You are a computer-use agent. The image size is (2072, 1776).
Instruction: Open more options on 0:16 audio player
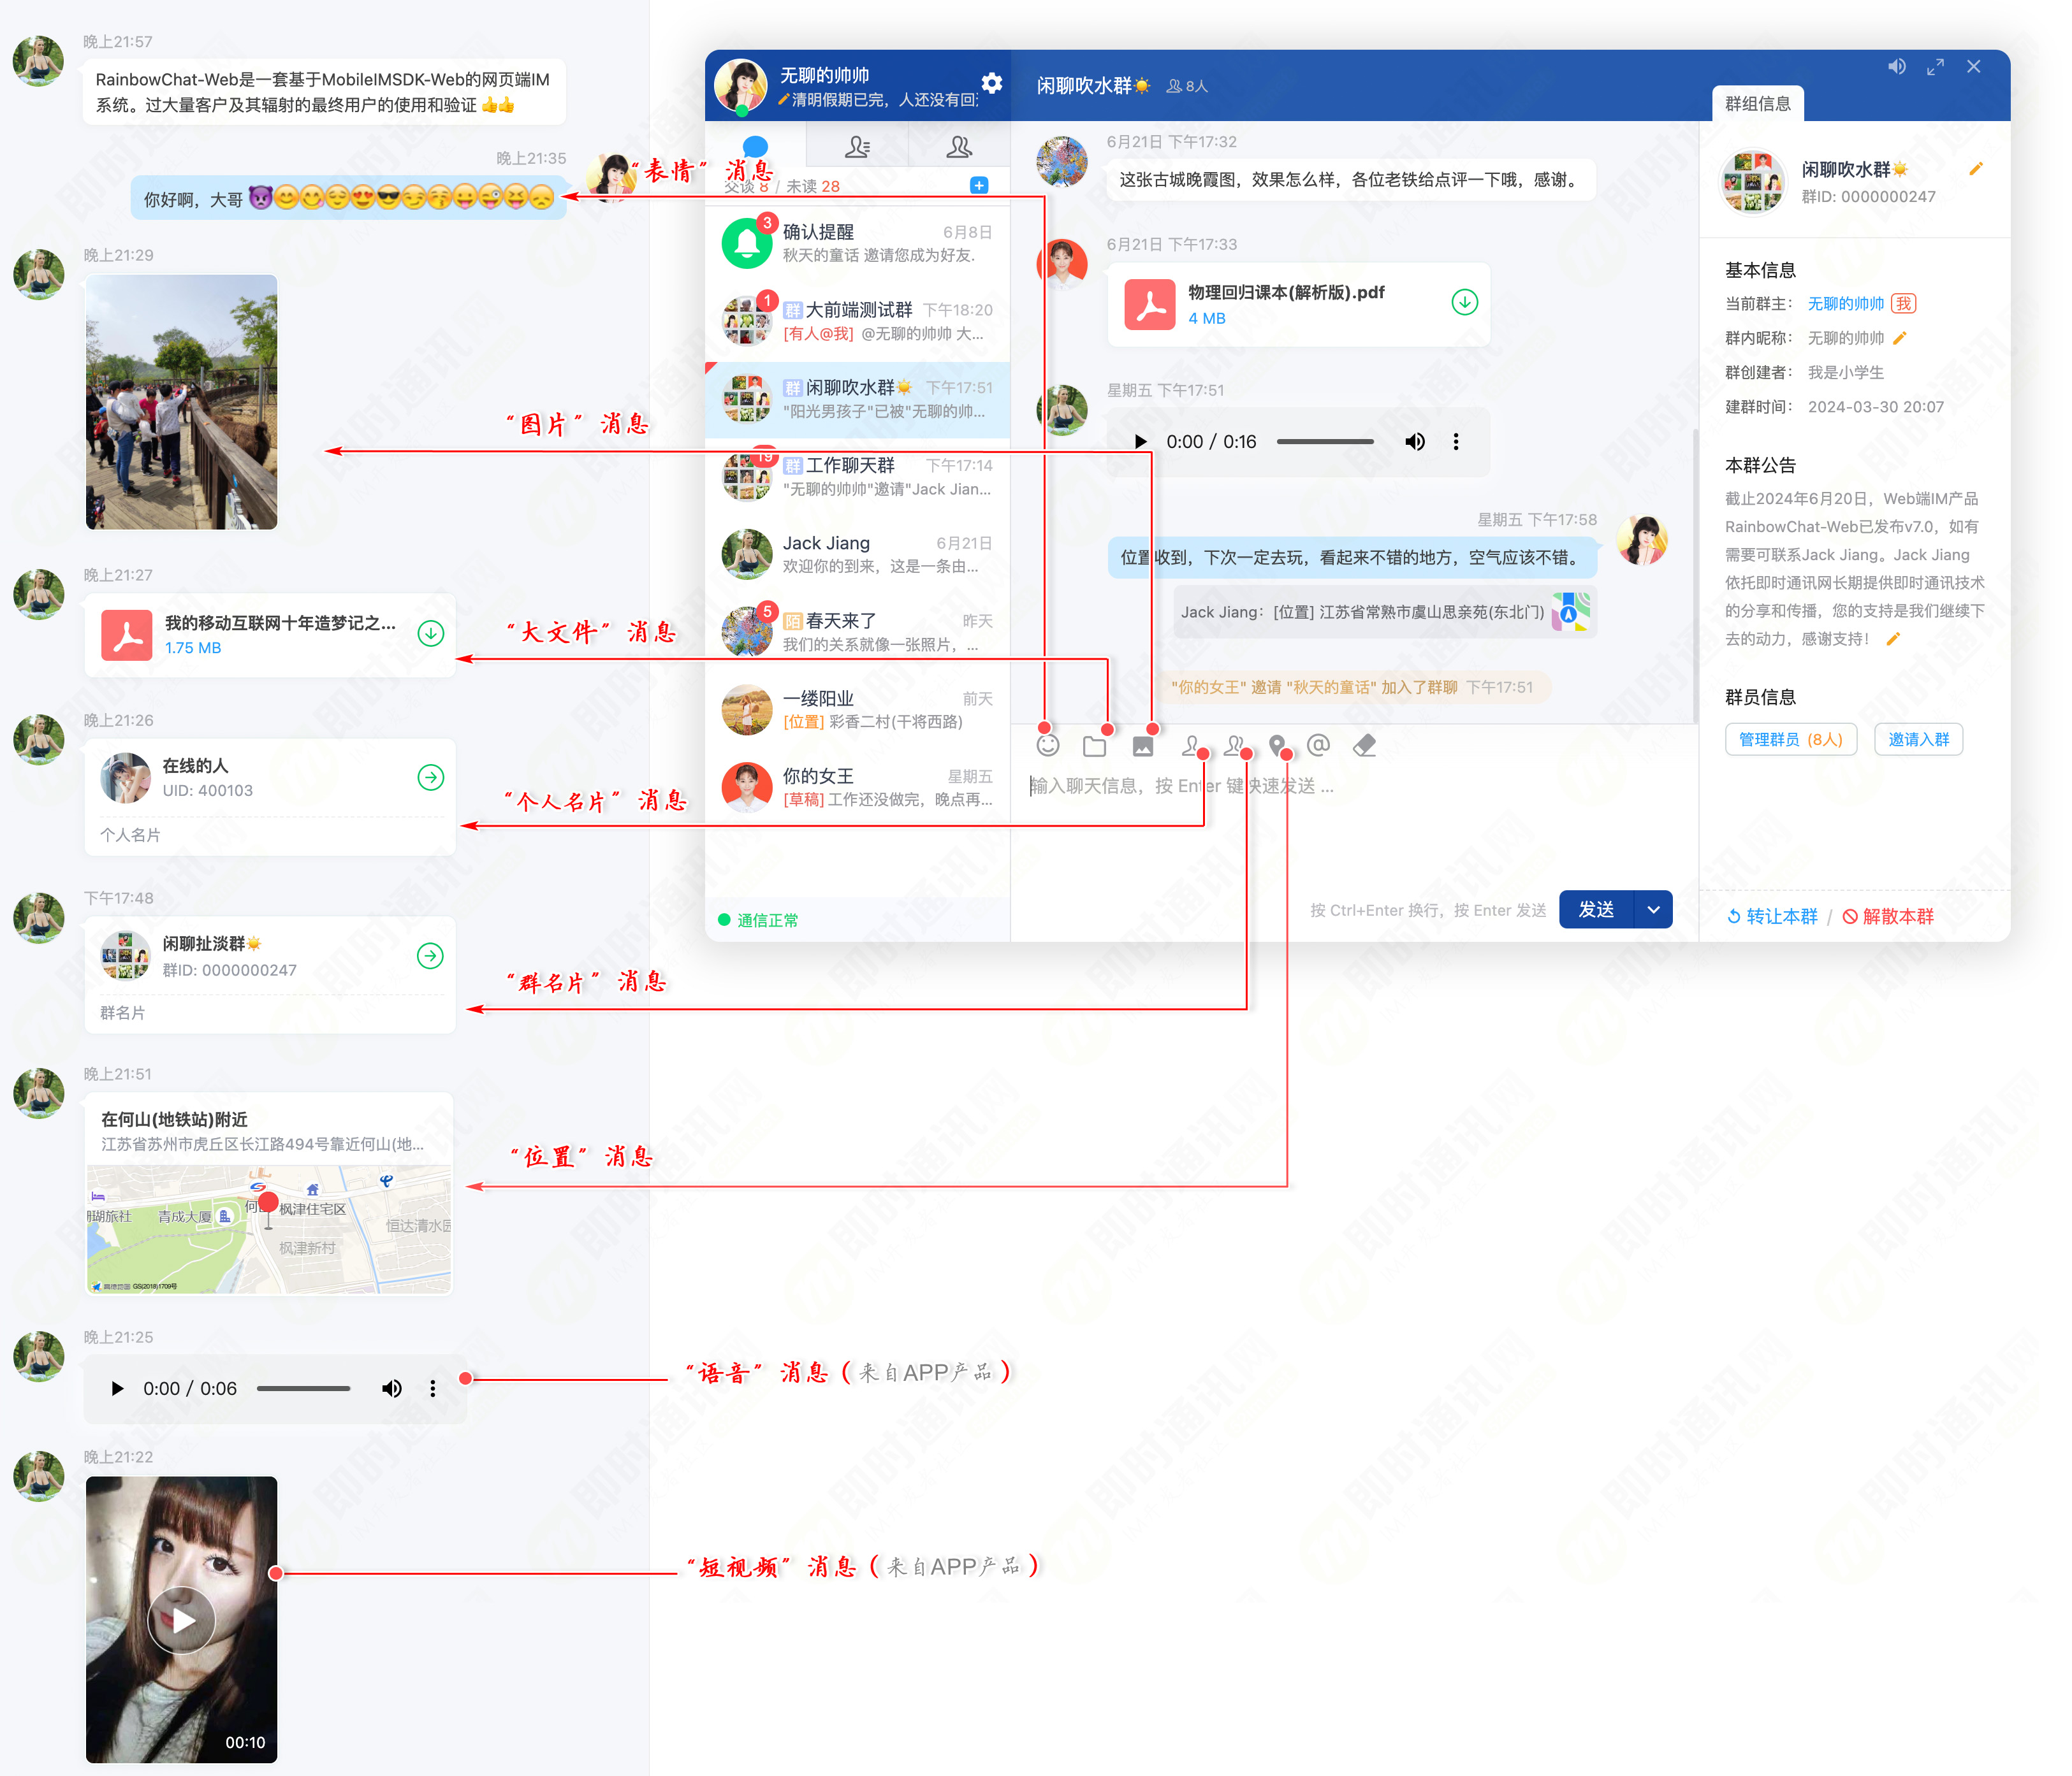(1456, 442)
